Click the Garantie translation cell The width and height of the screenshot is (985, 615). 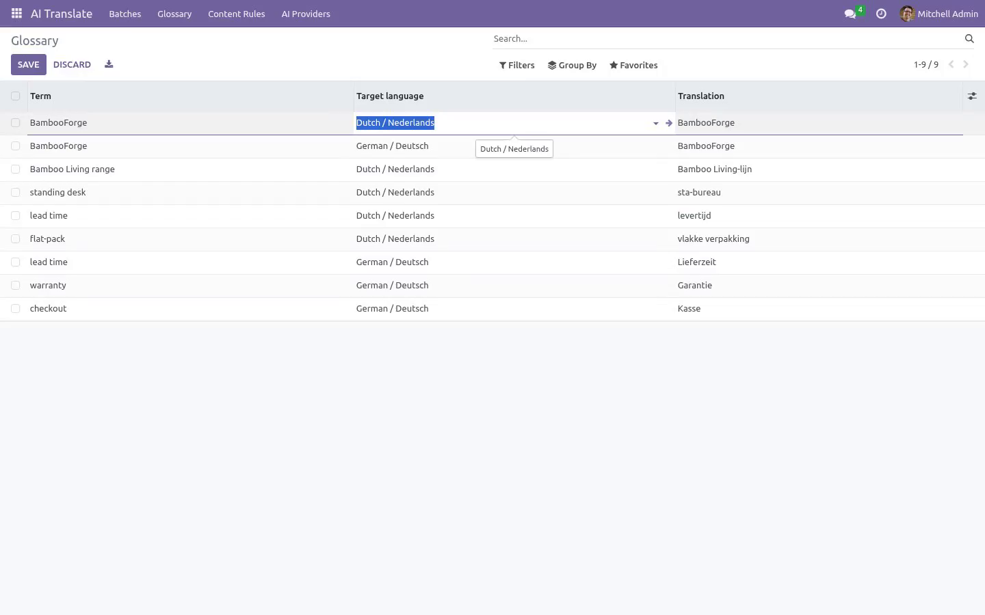point(818,286)
